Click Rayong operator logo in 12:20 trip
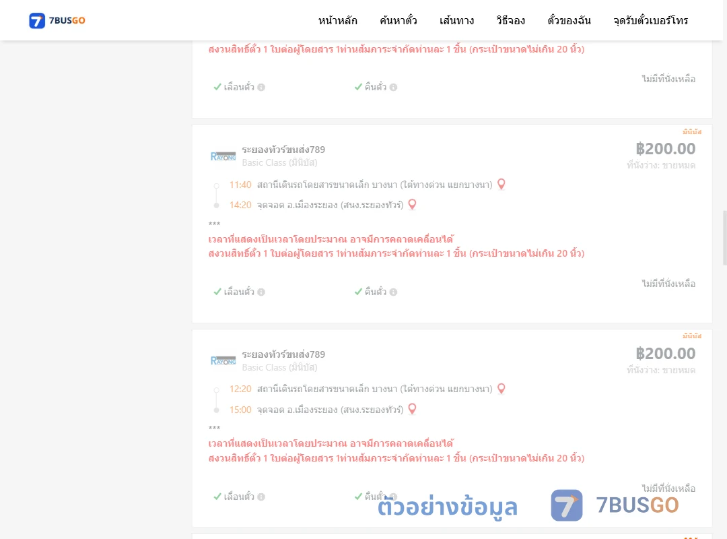The height and width of the screenshot is (539, 727). pyautogui.click(x=223, y=360)
